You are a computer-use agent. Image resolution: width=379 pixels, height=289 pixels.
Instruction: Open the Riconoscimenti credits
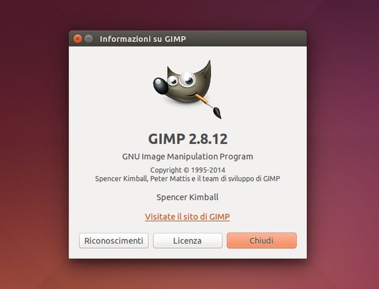point(114,241)
